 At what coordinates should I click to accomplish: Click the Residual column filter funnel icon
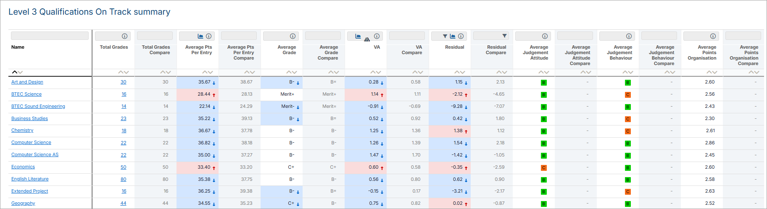pyautogui.click(x=445, y=36)
